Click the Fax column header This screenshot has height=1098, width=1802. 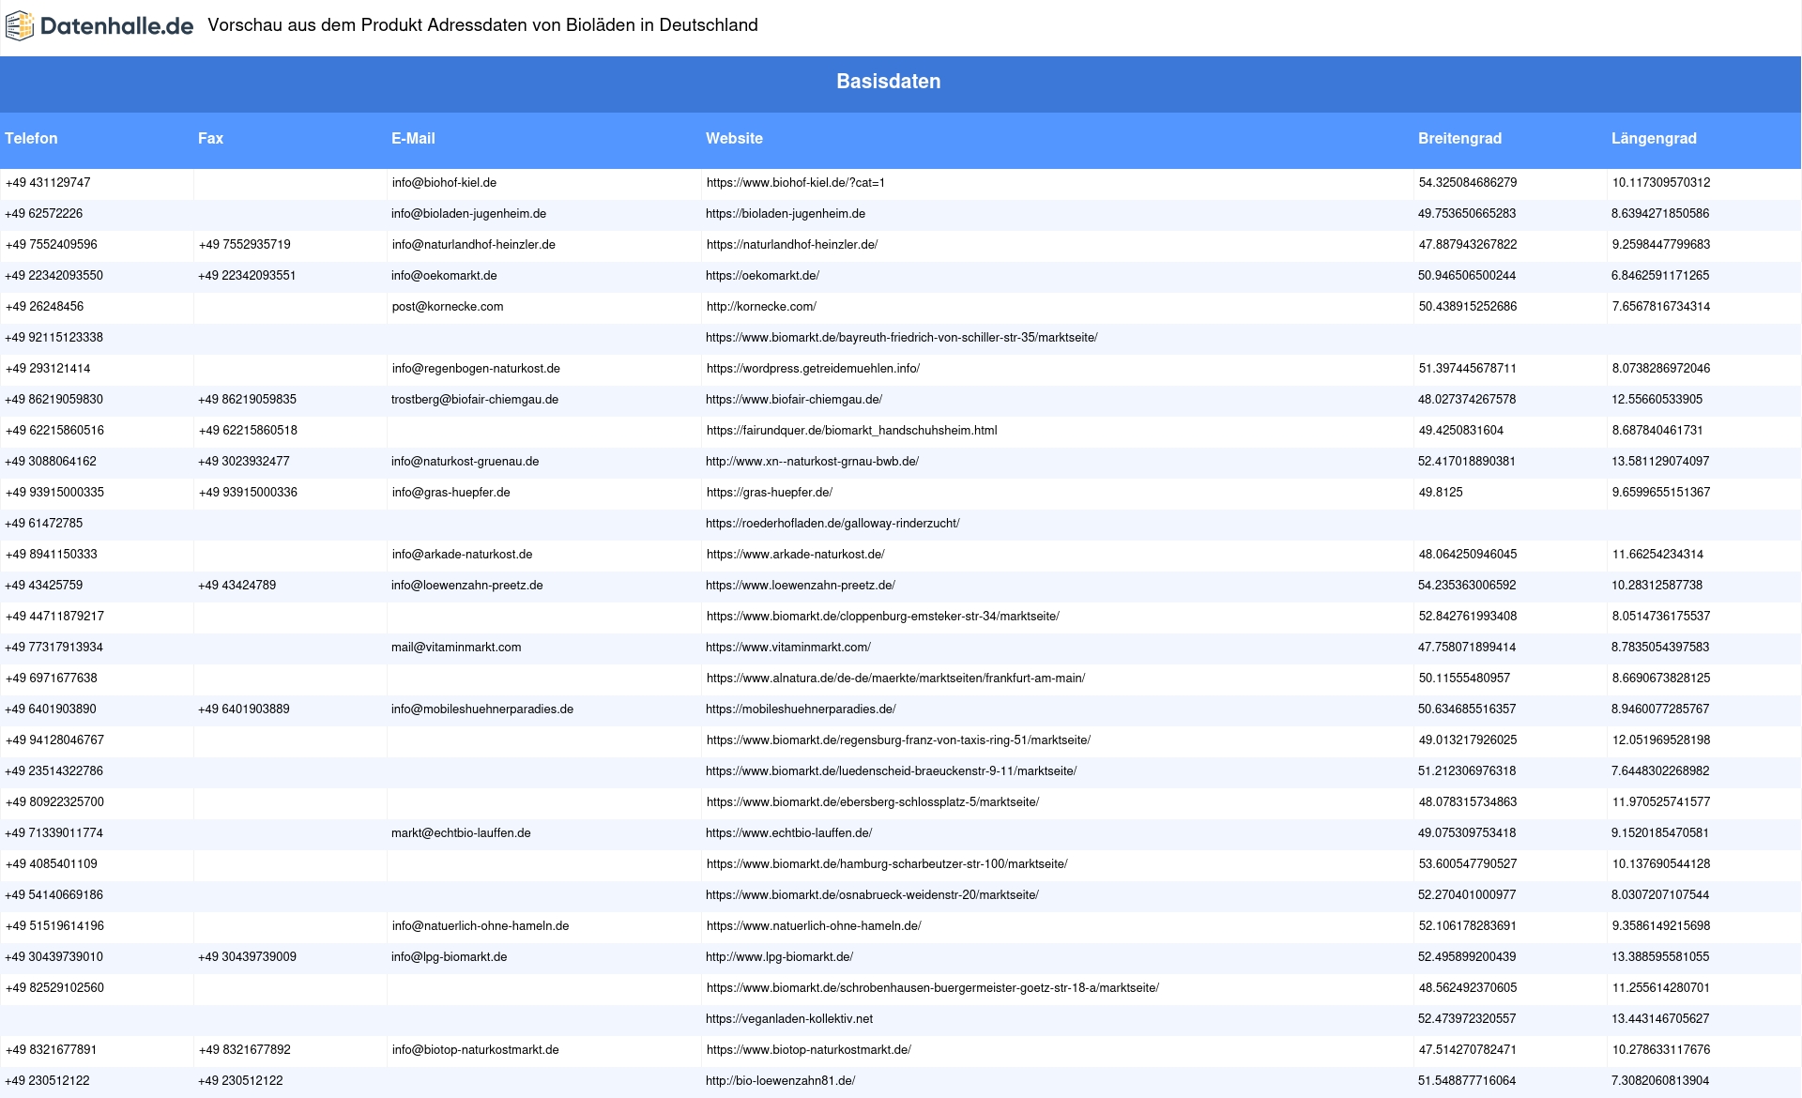(210, 138)
